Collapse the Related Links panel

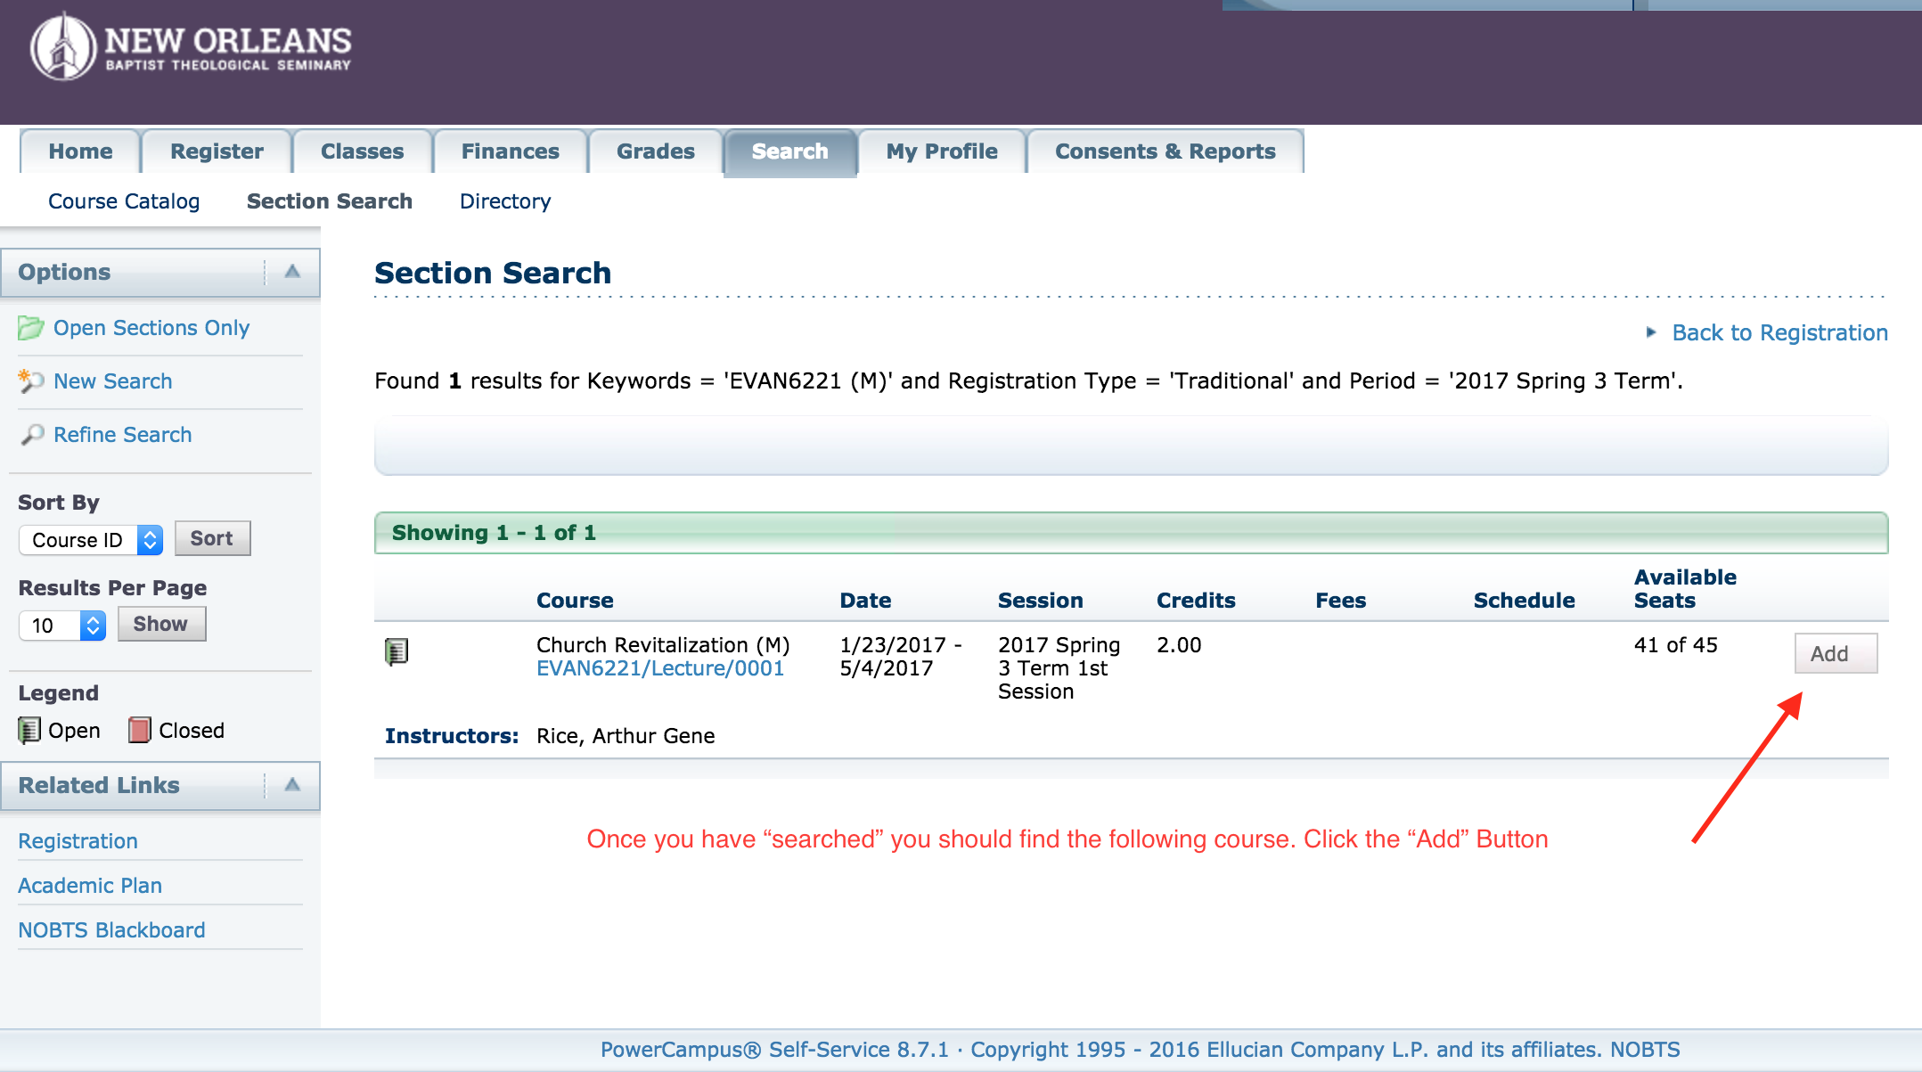(x=292, y=785)
